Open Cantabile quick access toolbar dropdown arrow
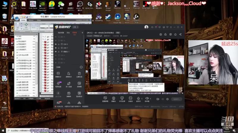Screen dimensions: 238x133 [x=33, y=17]
